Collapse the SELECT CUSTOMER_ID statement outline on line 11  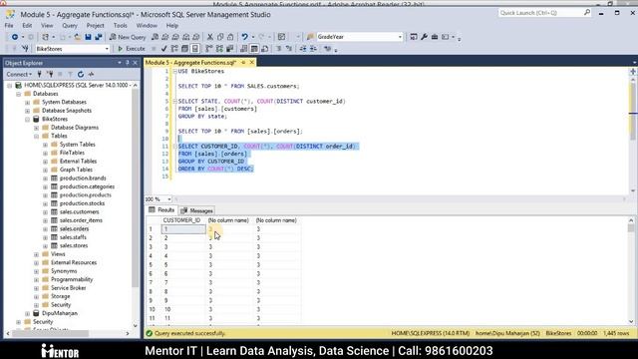[x=175, y=147]
